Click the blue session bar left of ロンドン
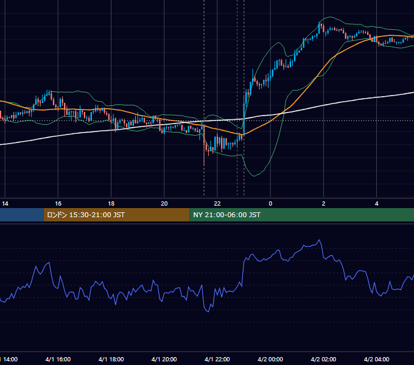 pyautogui.click(x=22, y=215)
